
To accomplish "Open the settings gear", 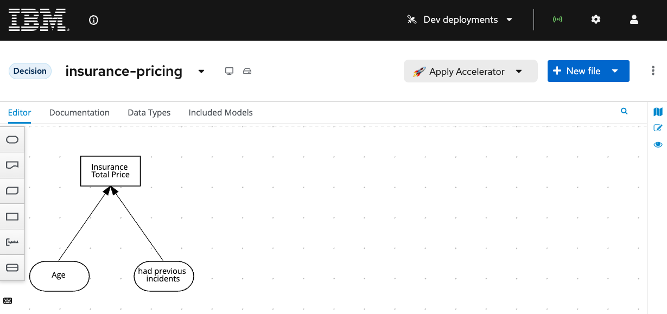I will pos(596,20).
